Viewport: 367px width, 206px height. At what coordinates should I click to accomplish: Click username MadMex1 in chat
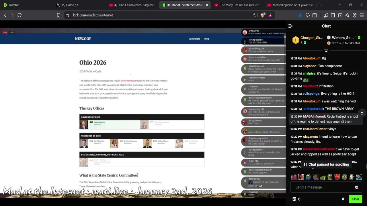click(310, 86)
